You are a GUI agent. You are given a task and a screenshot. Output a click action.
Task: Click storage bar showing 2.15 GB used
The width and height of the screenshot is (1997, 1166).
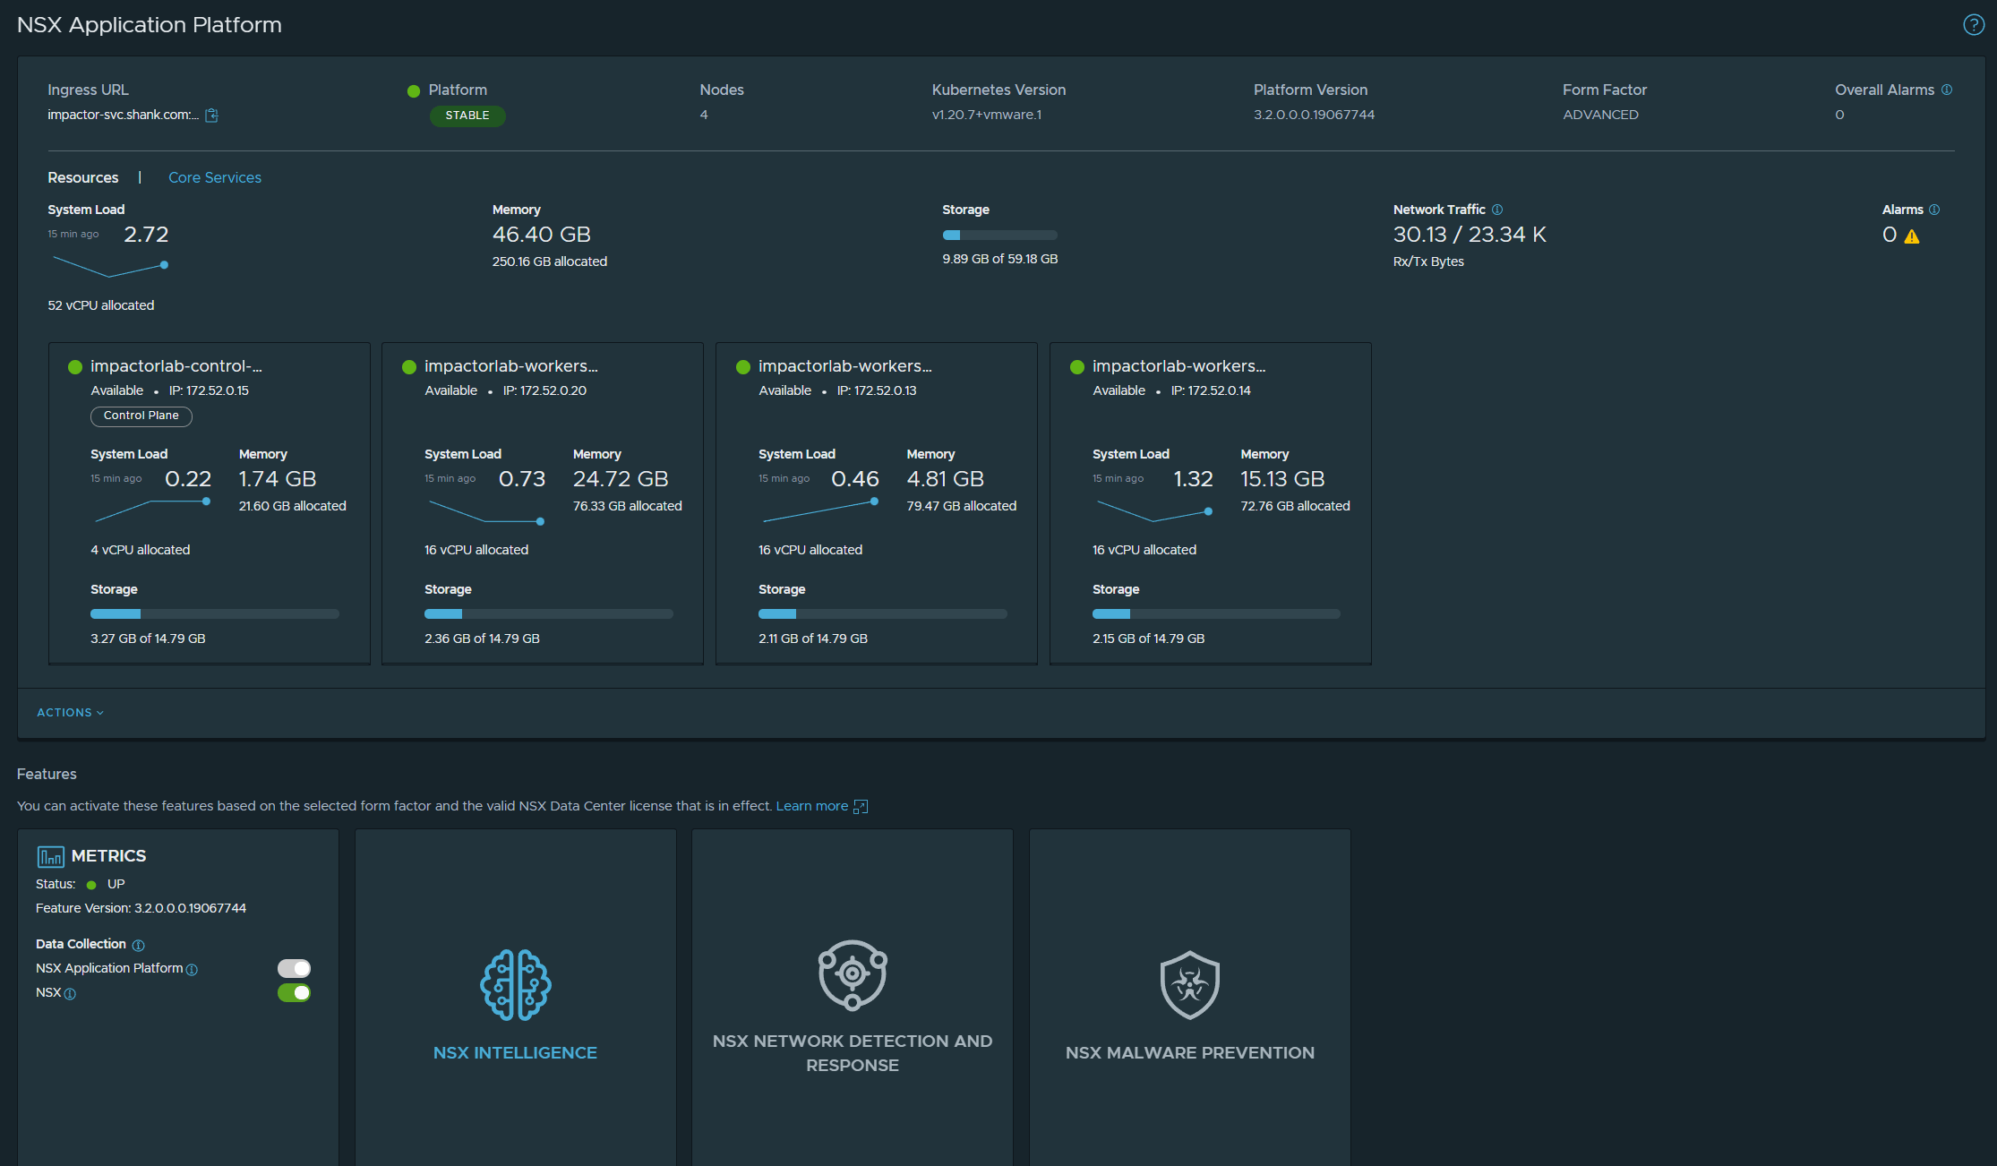pyautogui.click(x=1217, y=613)
